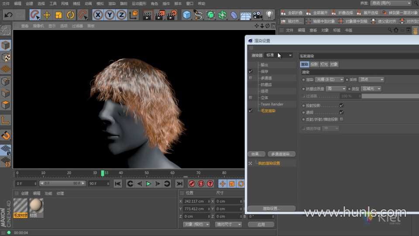Image resolution: width=419 pixels, height=236 pixels.
Task: Activate the Rotate tool
Action: coord(71,15)
